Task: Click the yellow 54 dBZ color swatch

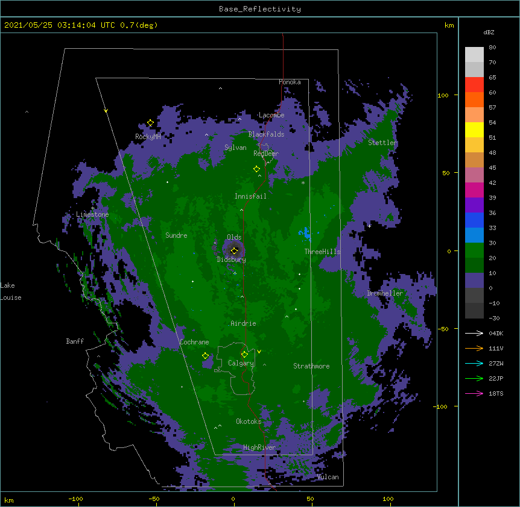Action: point(474,129)
